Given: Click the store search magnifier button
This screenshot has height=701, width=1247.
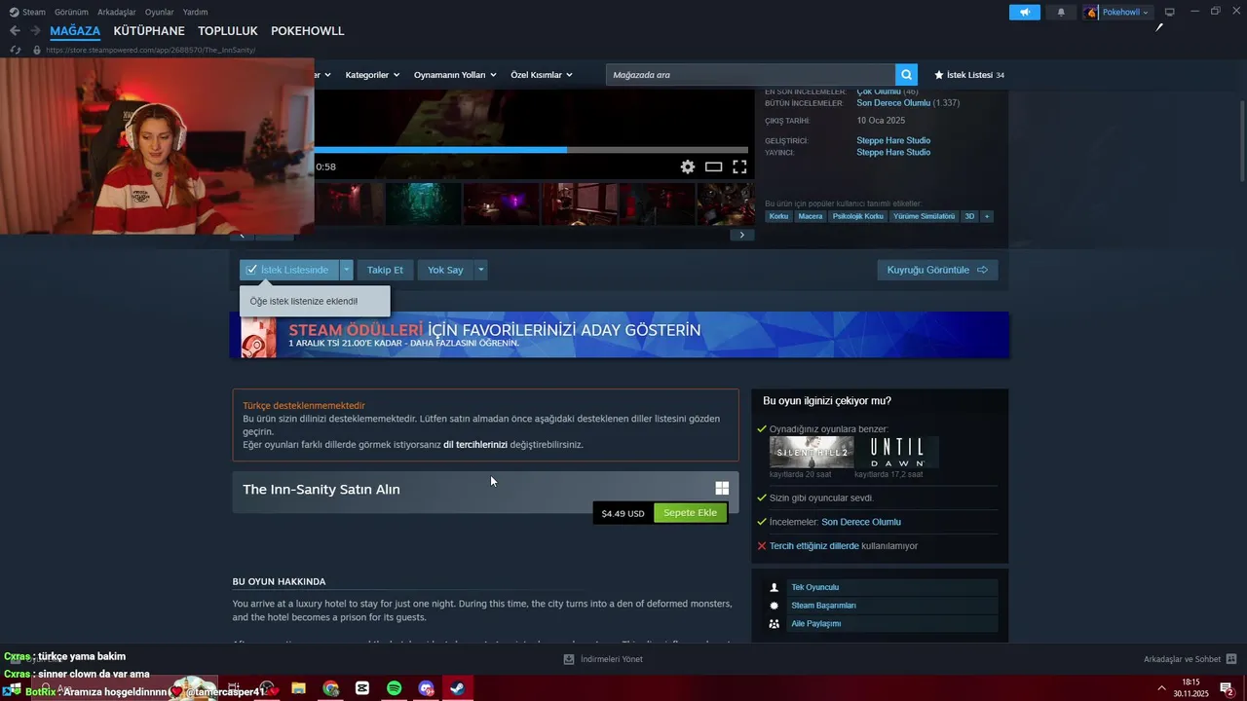Looking at the screenshot, I should click(906, 75).
